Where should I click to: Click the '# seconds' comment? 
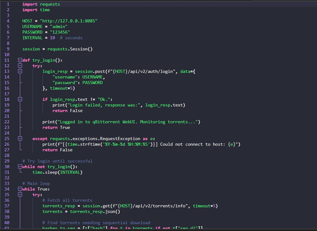point(71,38)
